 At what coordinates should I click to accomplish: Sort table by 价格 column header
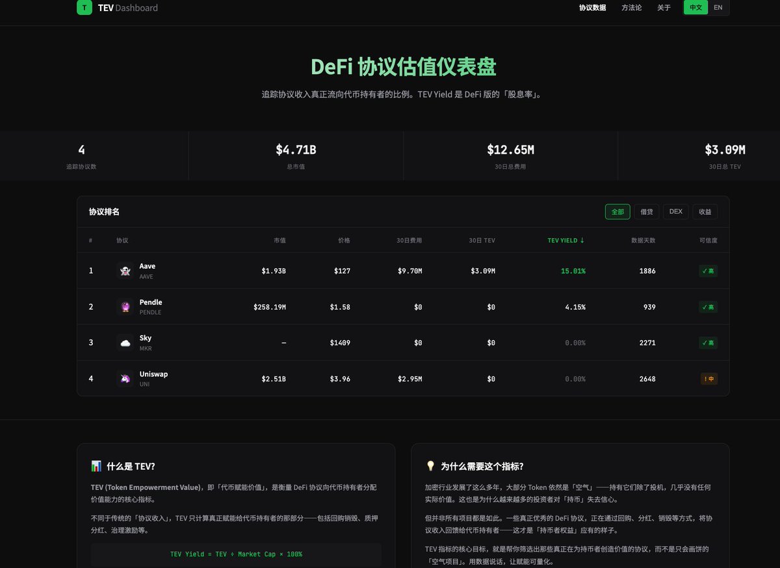[344, 240]
